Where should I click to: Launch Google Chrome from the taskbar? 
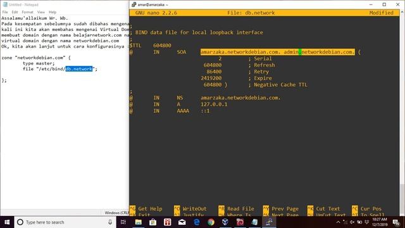[211, 222]
